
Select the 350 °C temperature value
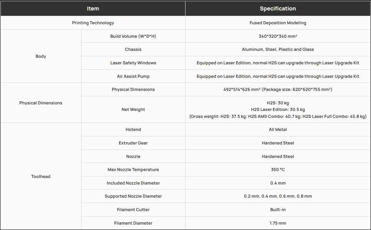tap(278, 170)
